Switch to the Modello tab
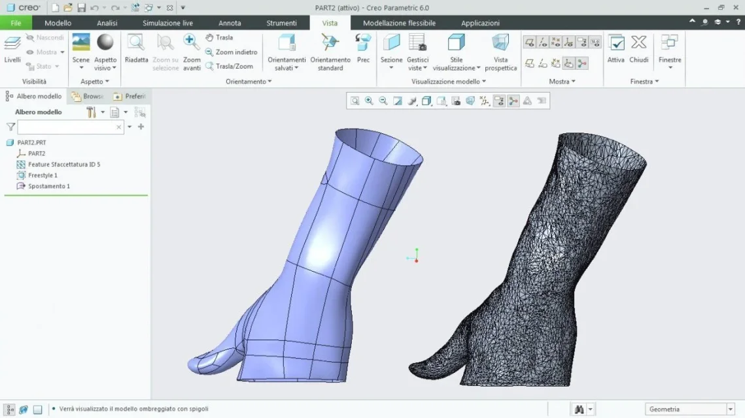Screen dimensions: 745x418 [x=58, y=23]
